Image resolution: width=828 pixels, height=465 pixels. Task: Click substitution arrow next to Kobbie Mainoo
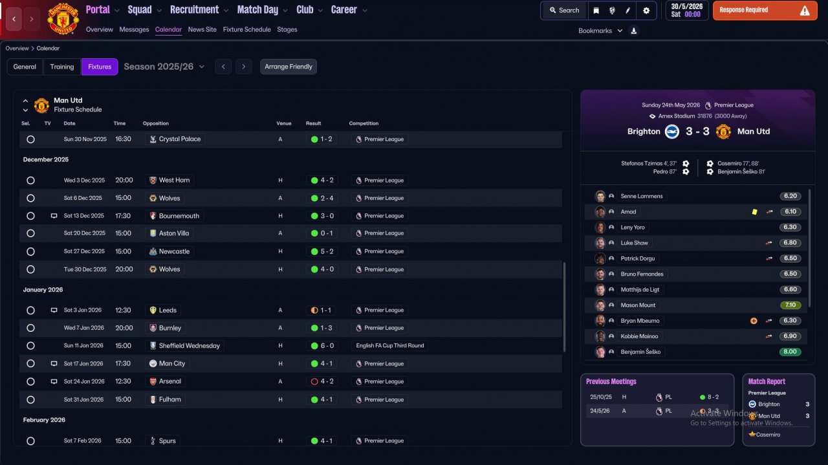click(769, 336)
